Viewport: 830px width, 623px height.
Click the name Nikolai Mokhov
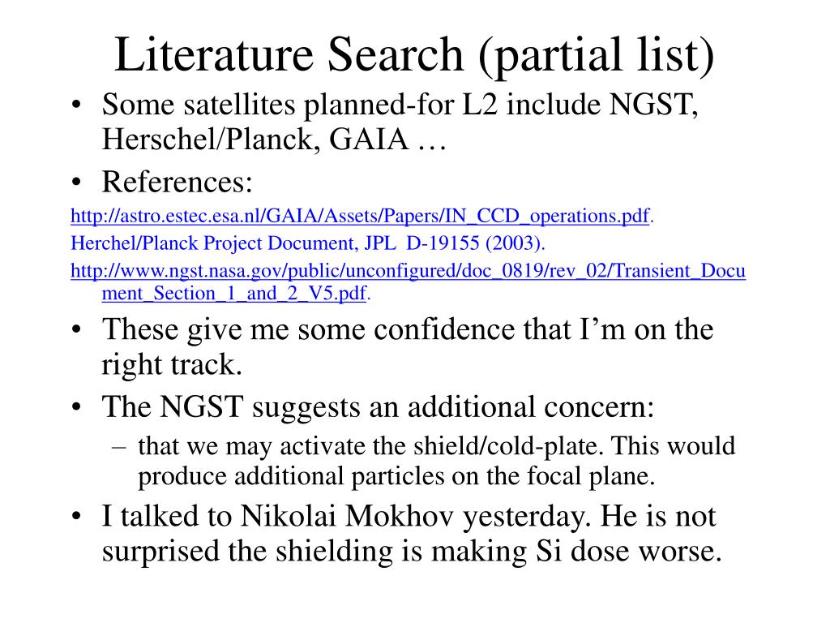tap(347, 515)
